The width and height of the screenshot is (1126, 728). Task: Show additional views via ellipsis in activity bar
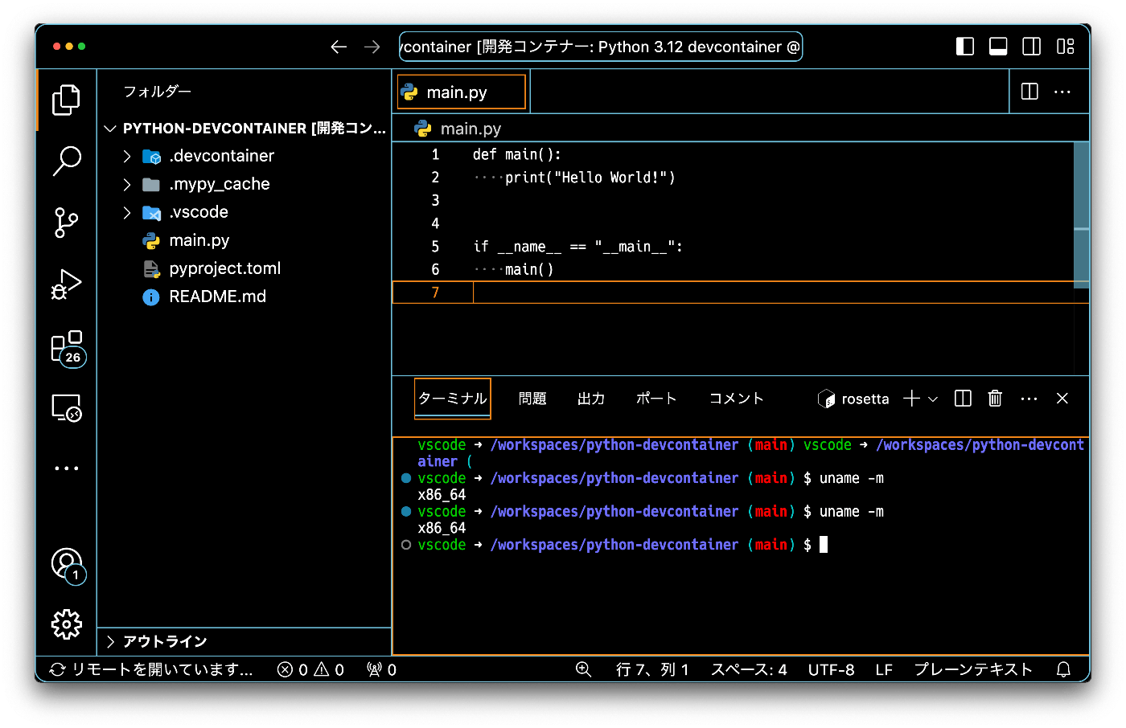(66, 468)
